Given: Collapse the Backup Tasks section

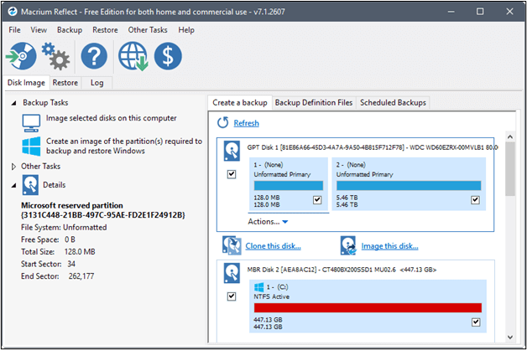Looking at the screenshot, I should click(13, 102).
